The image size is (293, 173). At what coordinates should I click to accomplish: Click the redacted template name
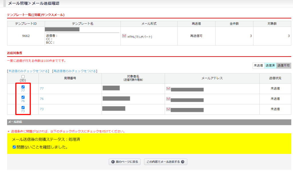(x=62, y=29)
